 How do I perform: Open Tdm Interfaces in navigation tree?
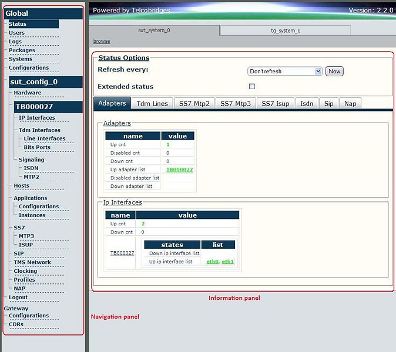(x=39, y=130)
